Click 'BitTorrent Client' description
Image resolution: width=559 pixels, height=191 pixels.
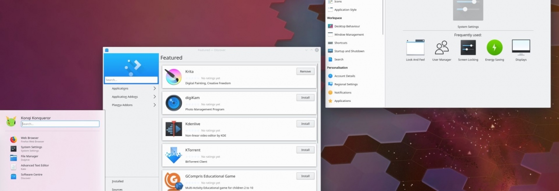[196, 162]
